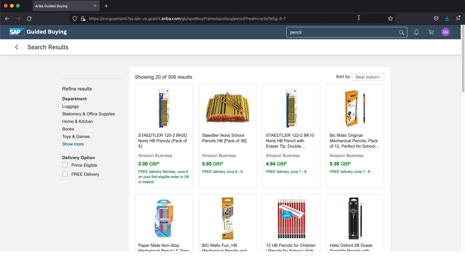Click the SAP logo

coord(16,32)
